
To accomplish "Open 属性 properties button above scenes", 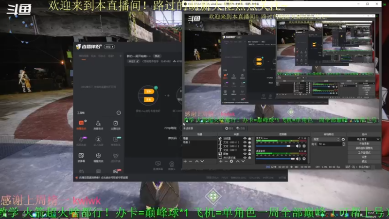I will [x=229, y=128].
